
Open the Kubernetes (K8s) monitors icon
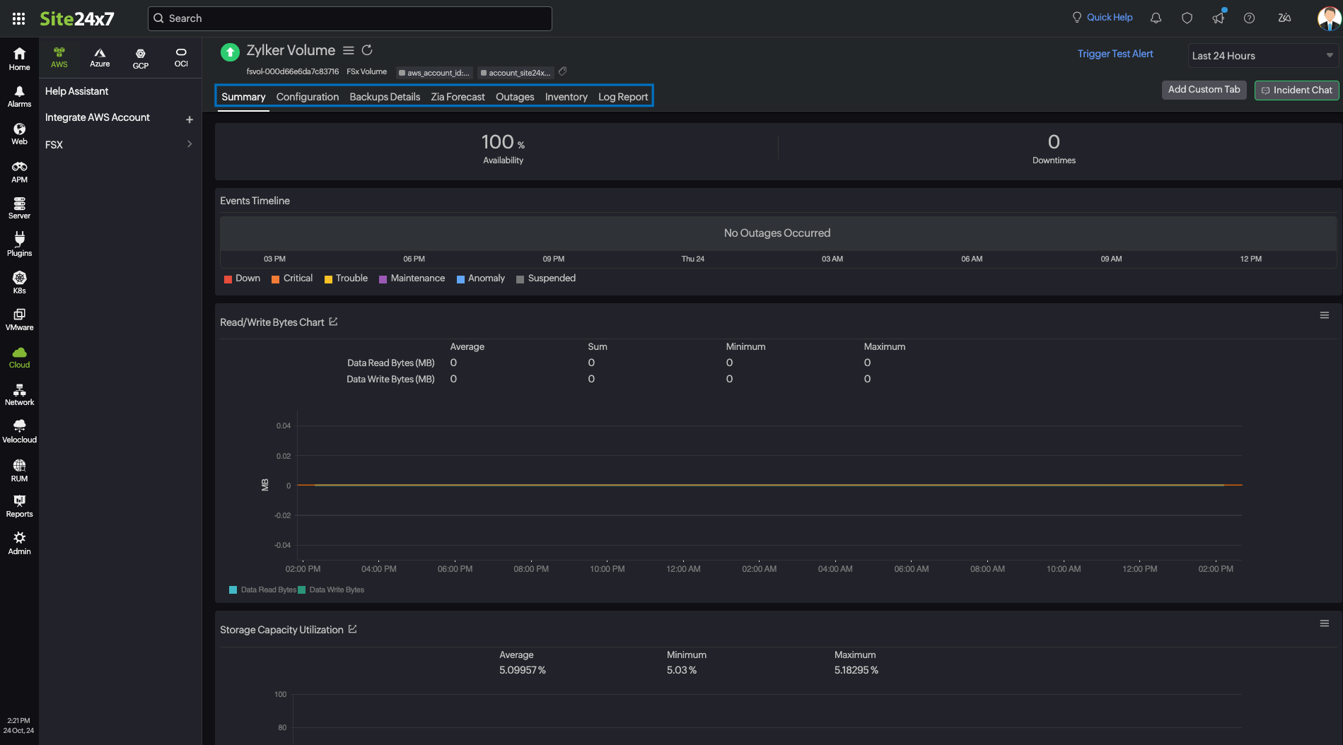click(19, 282)
